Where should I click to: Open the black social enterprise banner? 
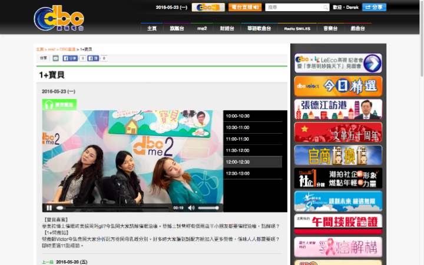coord(338,178)
